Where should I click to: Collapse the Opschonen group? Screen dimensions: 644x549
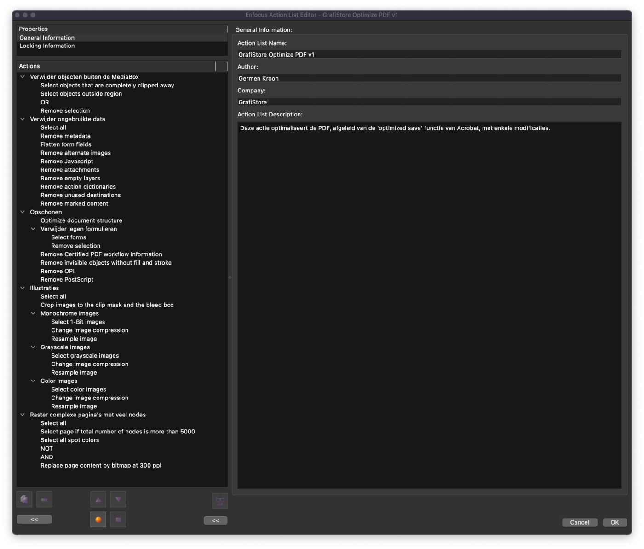pos(23,212)
